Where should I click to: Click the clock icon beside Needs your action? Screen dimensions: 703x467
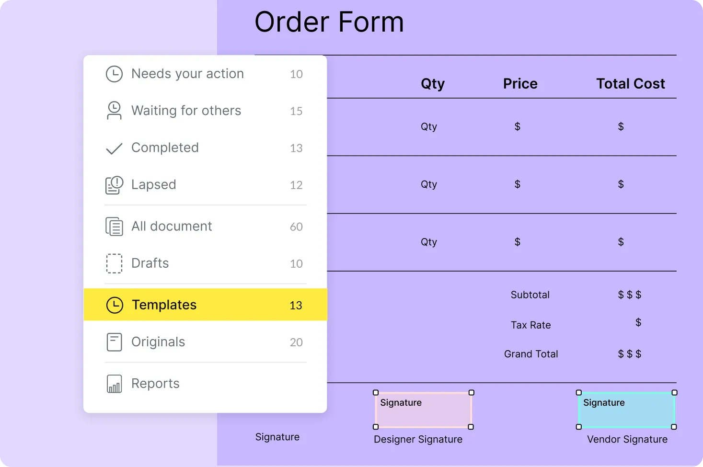(114, 74)
